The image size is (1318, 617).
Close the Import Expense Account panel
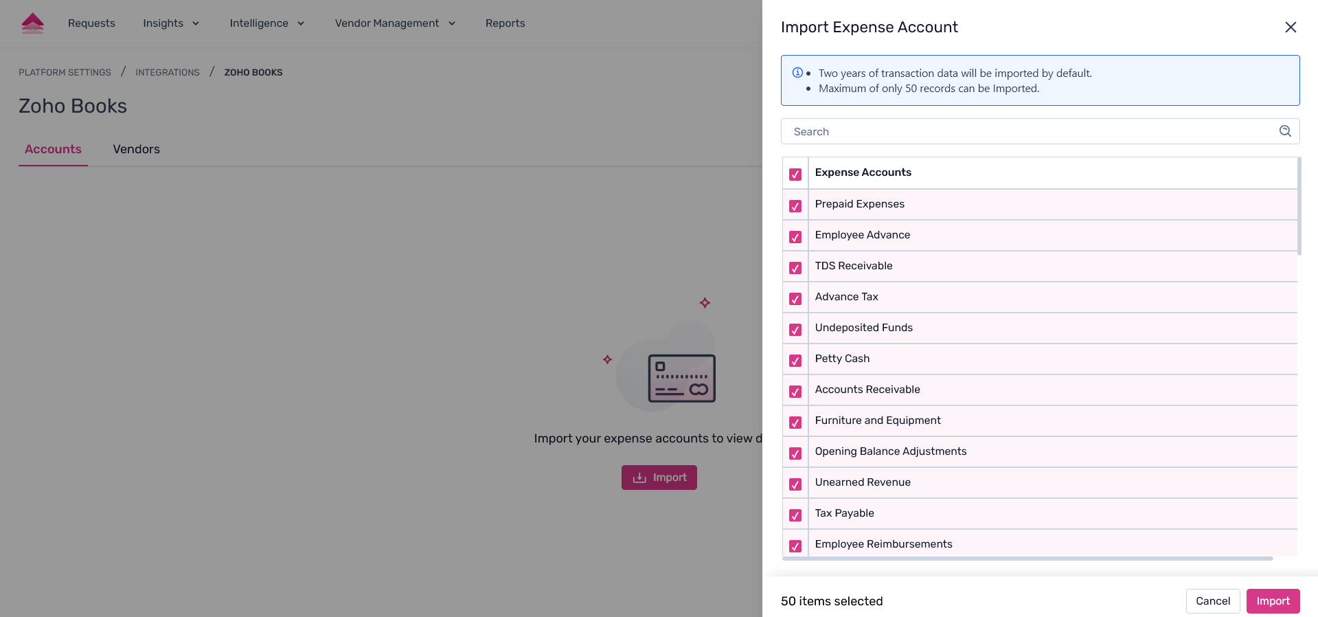1291,27
